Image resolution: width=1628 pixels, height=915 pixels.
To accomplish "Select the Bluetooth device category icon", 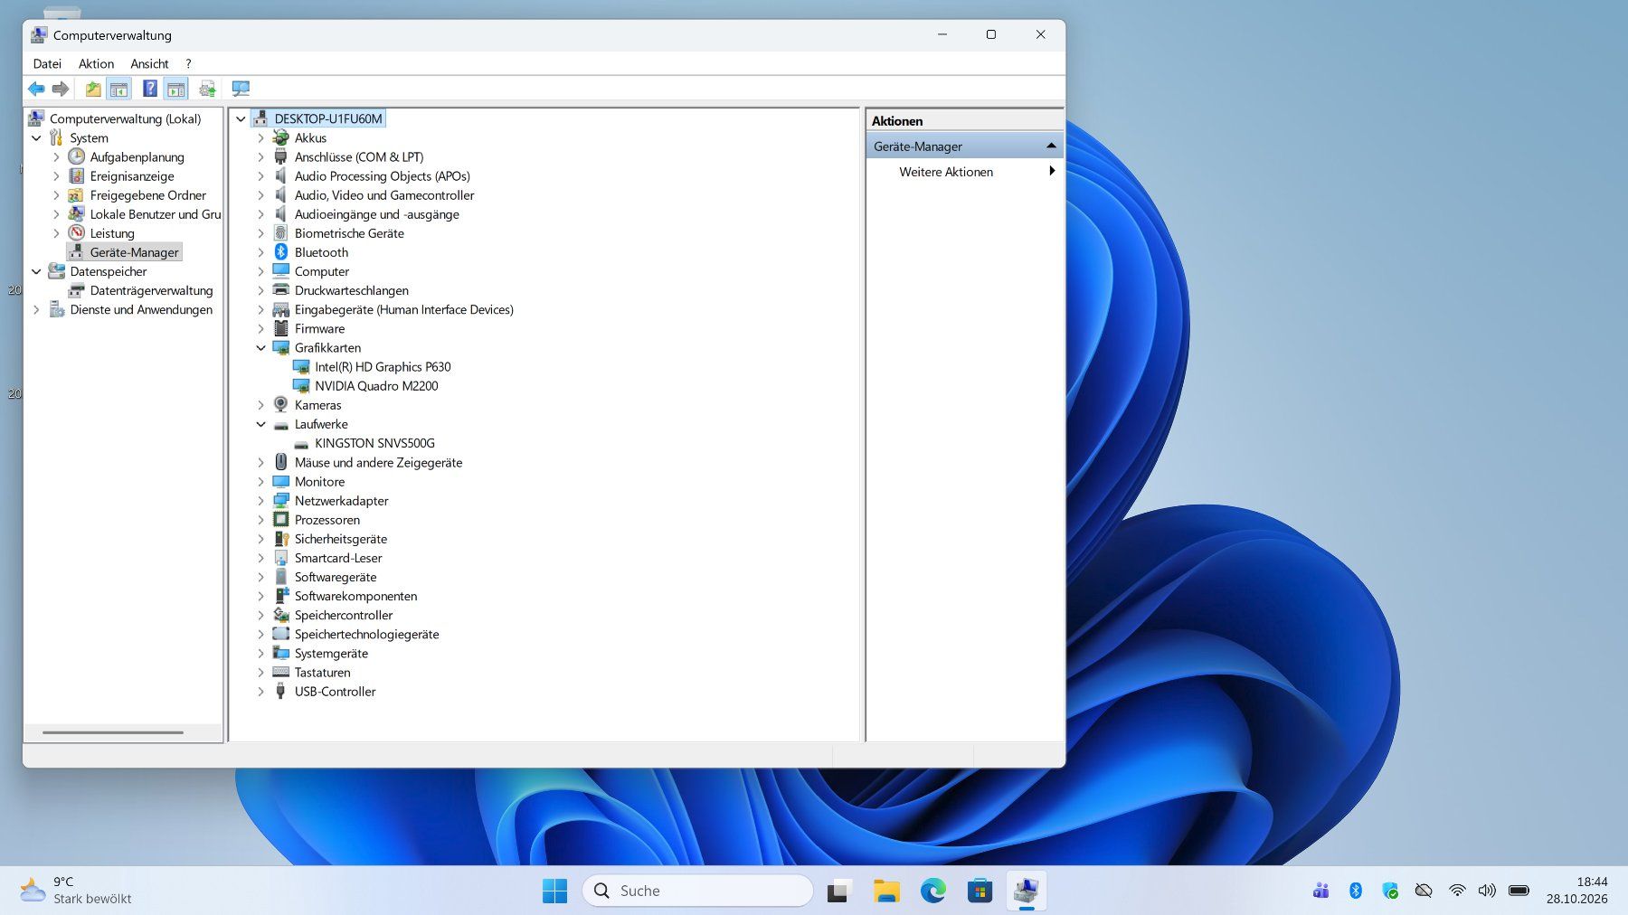I will (x=281, y=252).
